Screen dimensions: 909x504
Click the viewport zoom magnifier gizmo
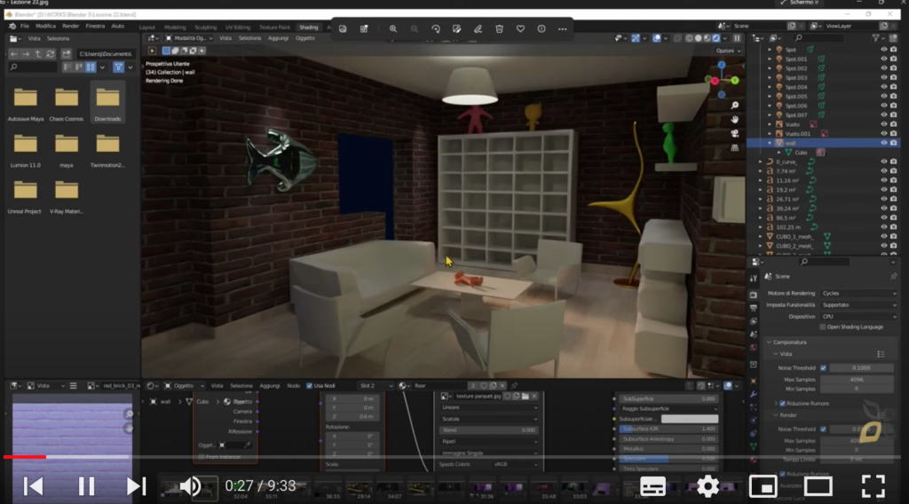pyautogui.click(x=734, y=106)
